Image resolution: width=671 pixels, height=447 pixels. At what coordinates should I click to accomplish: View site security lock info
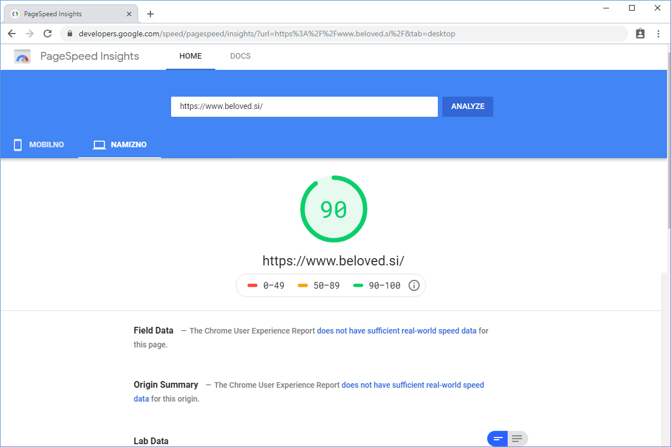click(70, 34)
